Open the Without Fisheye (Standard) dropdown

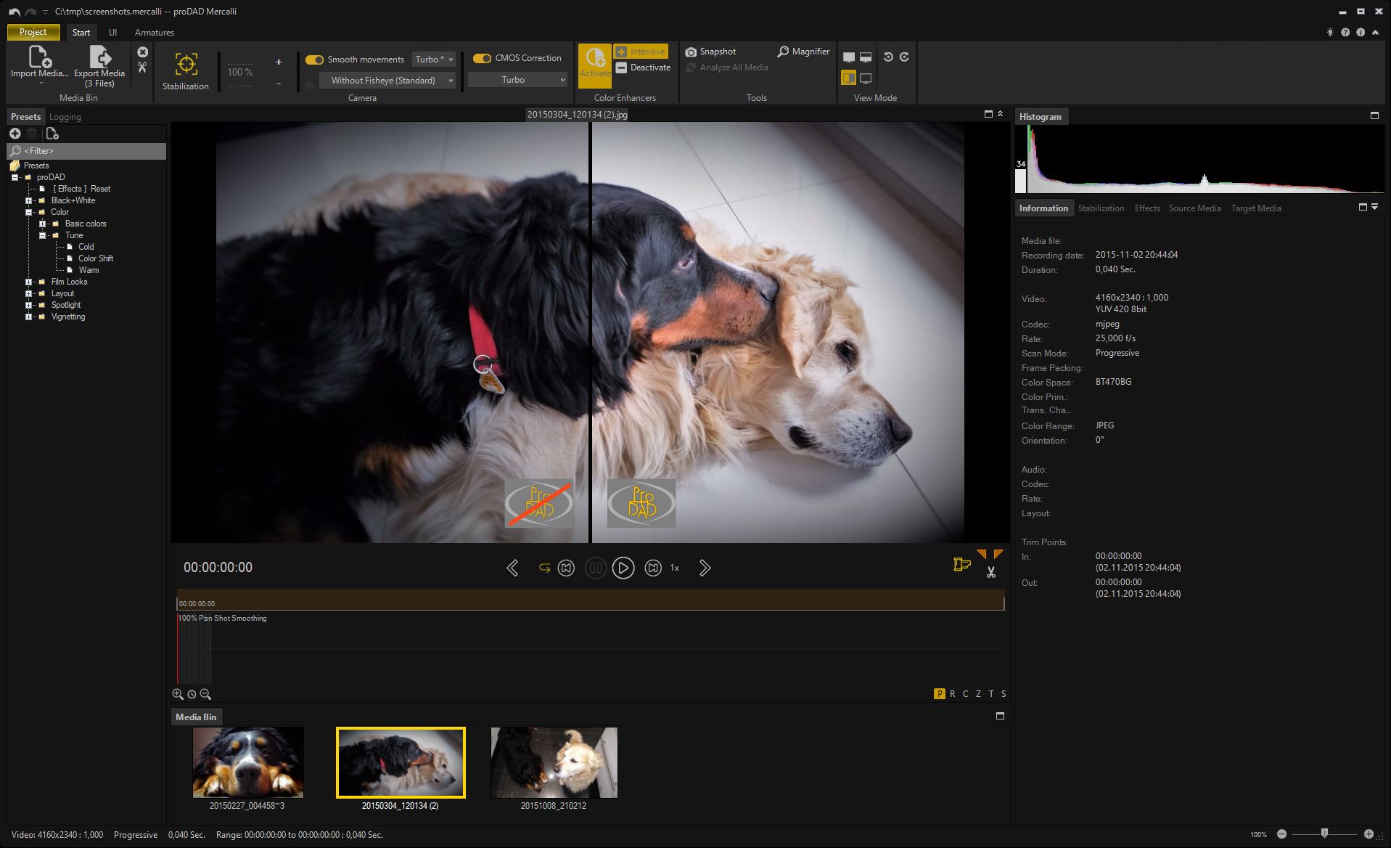[387, 81]
